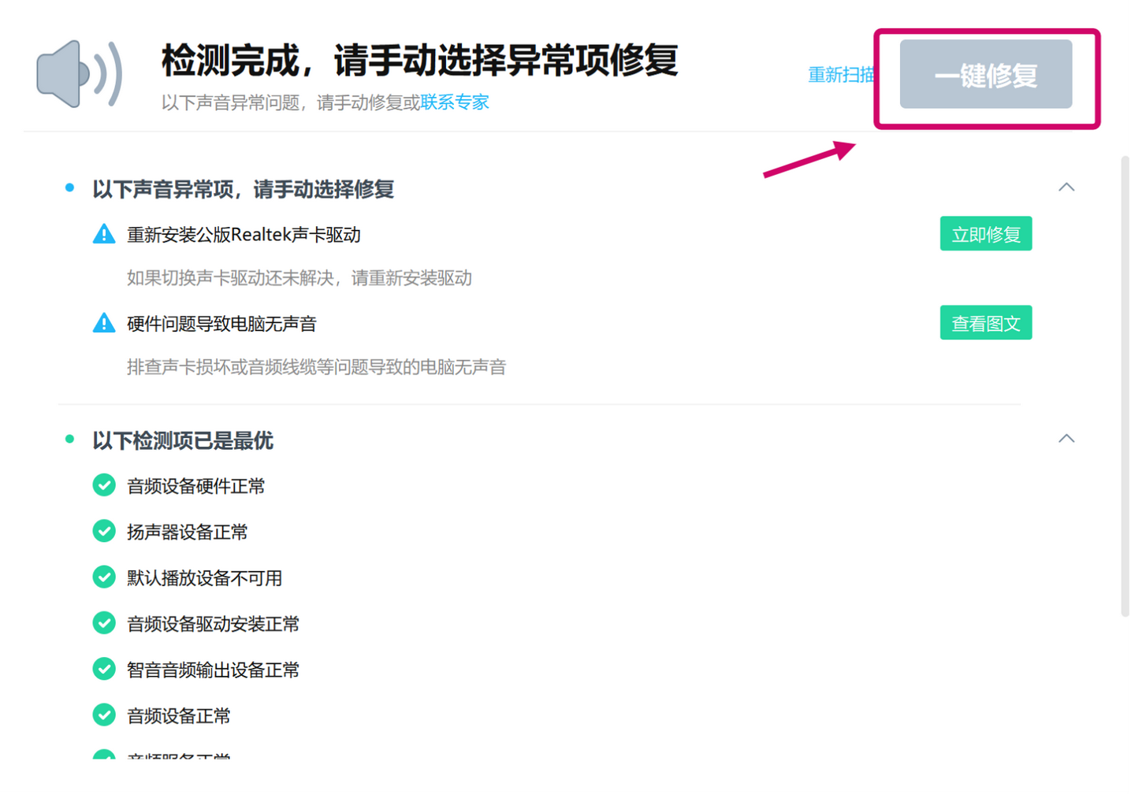The width and height of the screenshot is (1135, 798).
Task: Click warning icon beside 硬件问题导致电脑无声音
Action: pos(104,323)
